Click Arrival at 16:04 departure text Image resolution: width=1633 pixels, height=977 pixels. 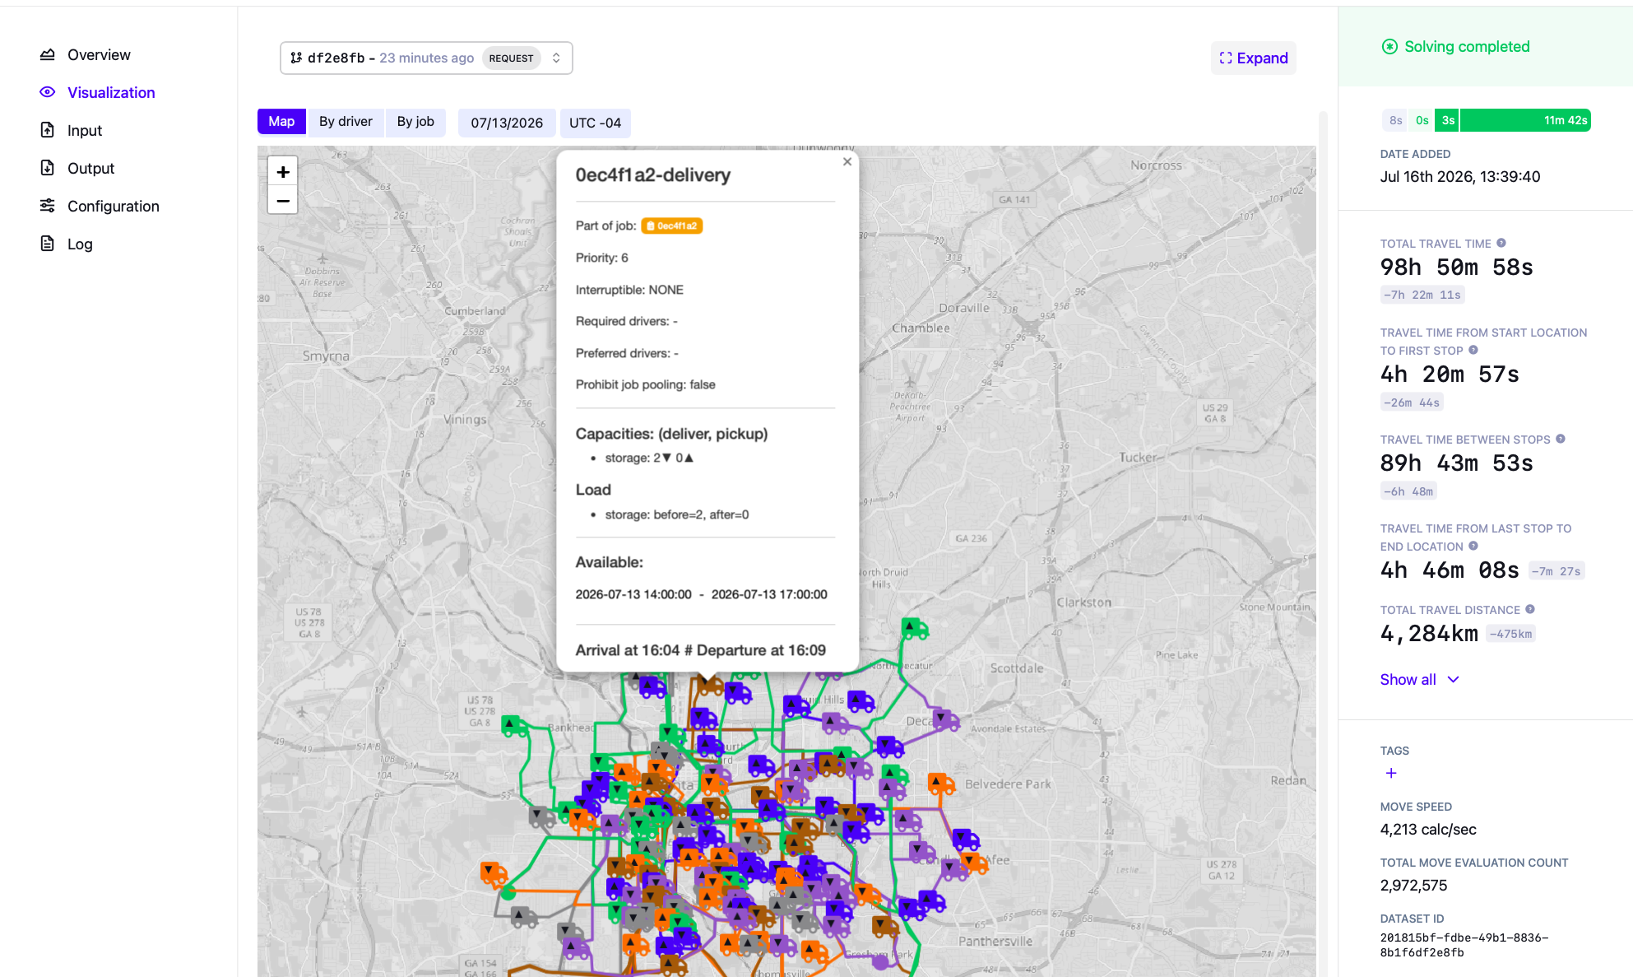tap(700, 650)
